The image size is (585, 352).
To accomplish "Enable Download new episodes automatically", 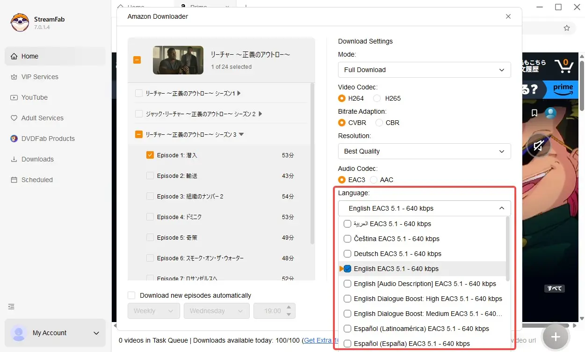I will (x=131, y=295).
